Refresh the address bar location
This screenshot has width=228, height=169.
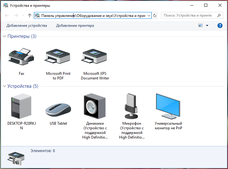(x=155, y=15)
